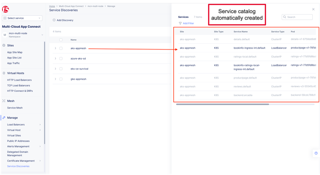Toggle the select-all checkbox in header

pos(61,40)
